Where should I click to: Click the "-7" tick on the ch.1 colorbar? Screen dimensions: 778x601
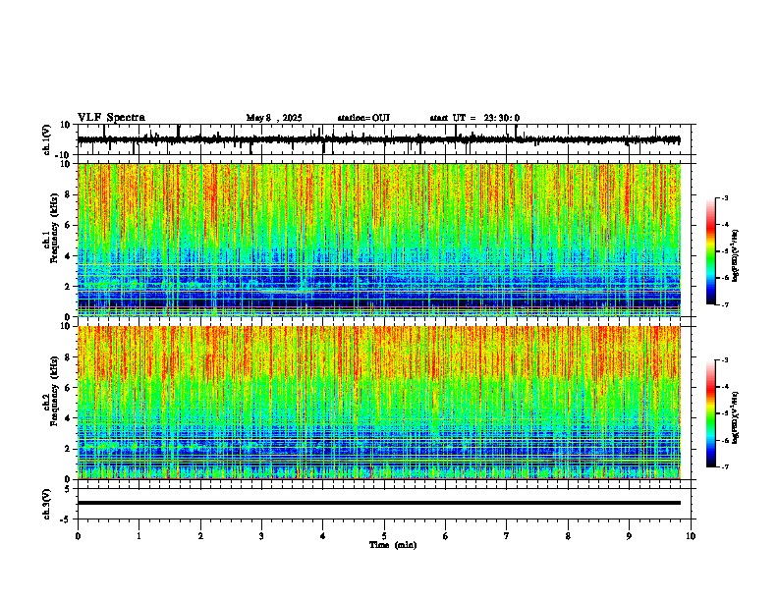[725, 305]
